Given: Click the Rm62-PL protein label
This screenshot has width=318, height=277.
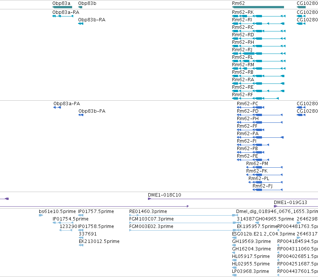Looking at the screenshot, I should click(259, 179).
